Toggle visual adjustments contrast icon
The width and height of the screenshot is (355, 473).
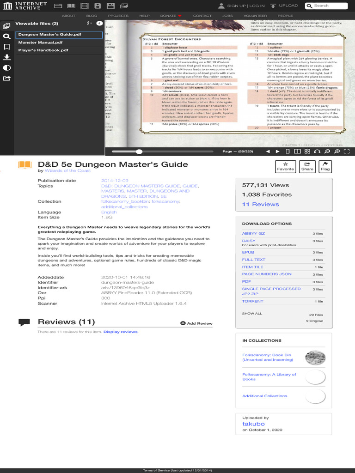coord(6,67)
